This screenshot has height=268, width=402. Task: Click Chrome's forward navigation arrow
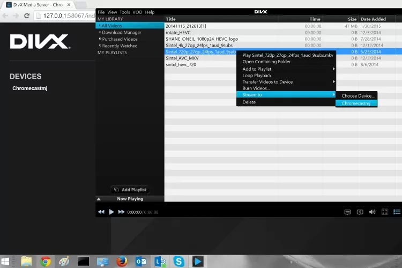pyautogui.click(x=16, y=16)
